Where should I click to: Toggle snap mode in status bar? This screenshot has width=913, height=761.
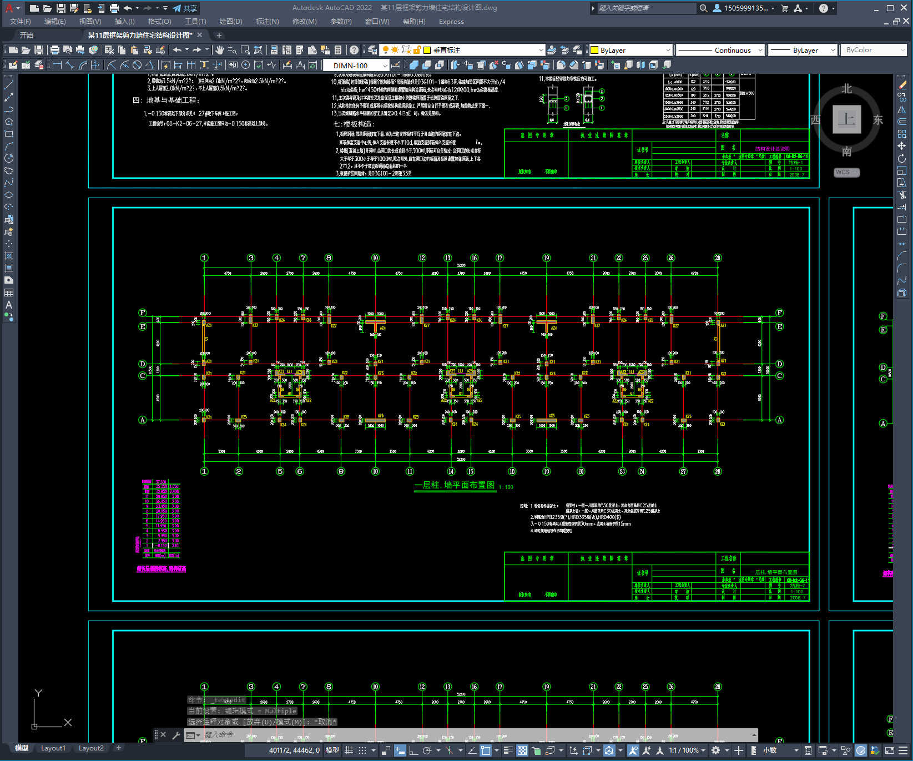pyautogui.click(x=362, y=750)
